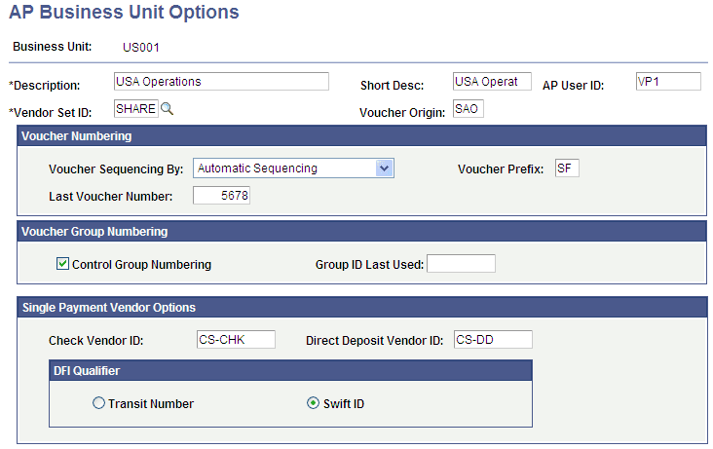Click the AP User ID field
The height and width of the screenshot is (449, 713).
tap(667, 82)
